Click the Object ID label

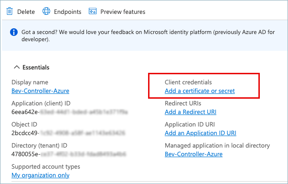24,125
